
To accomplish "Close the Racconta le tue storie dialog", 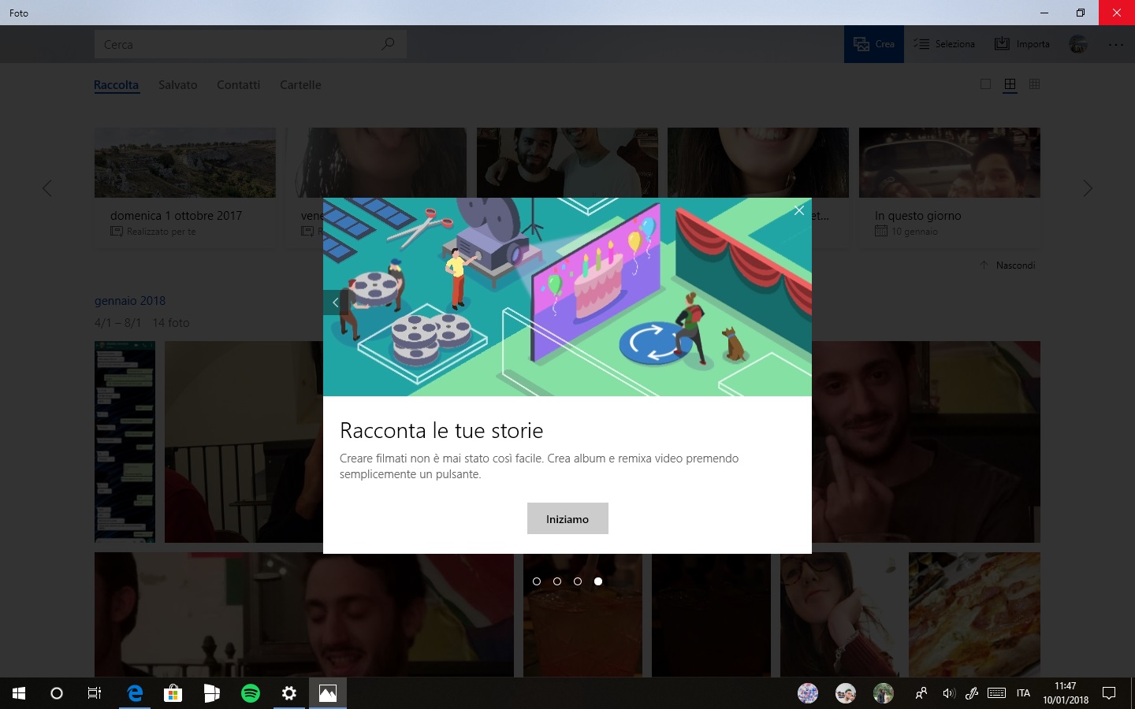I will 799,210.
